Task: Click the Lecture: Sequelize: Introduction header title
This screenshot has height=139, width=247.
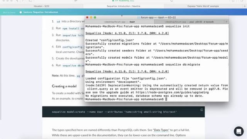Action: click(41, 12)
